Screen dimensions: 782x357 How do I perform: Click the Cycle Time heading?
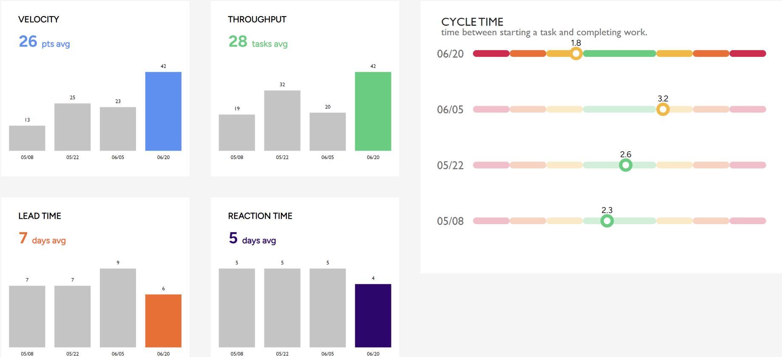coord(472,22)
